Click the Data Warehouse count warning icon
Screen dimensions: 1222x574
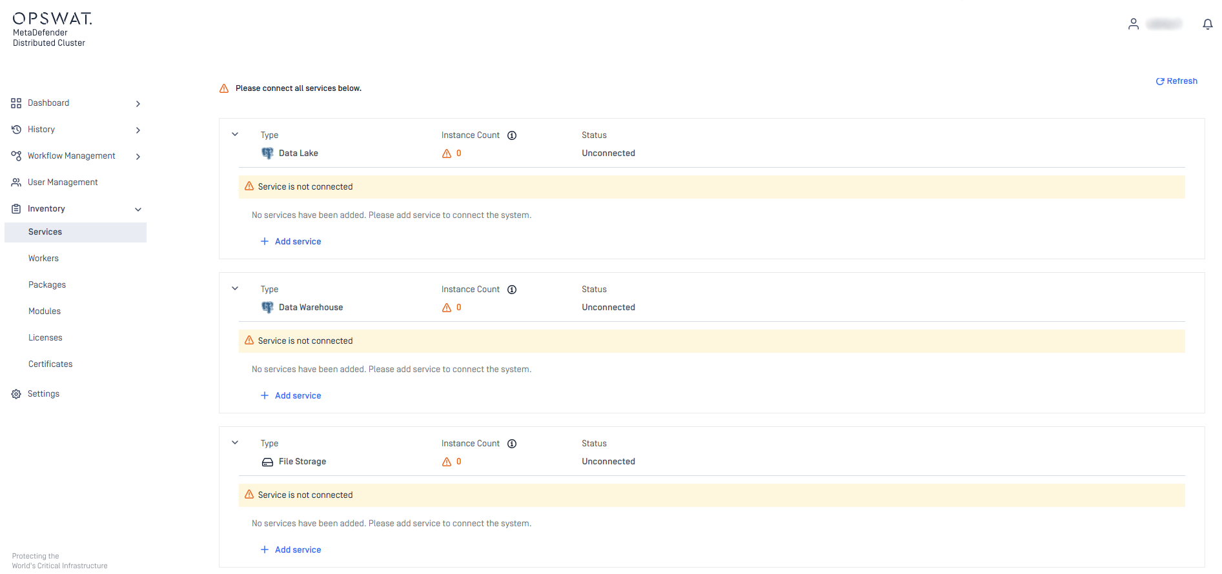[x=447, y=308]
